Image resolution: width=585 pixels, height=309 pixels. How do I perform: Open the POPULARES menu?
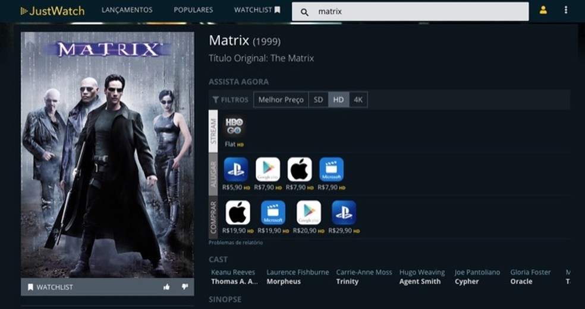(193, 10)
